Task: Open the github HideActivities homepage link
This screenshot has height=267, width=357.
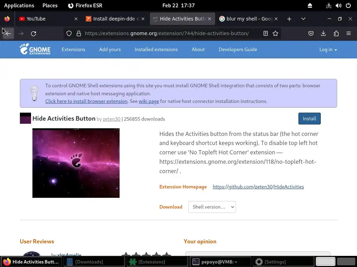Action: point(258,187)
